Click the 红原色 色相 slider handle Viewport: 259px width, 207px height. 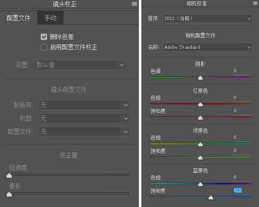click(x=200, y=104)
